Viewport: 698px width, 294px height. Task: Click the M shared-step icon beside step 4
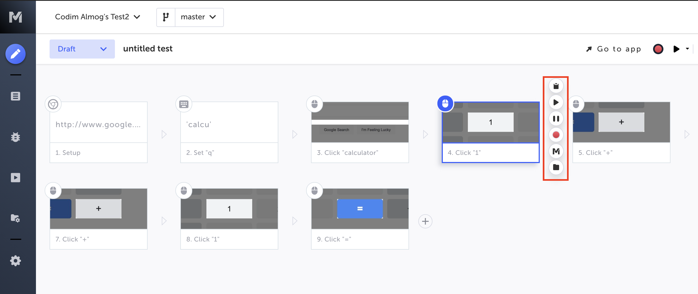[556, 151]
